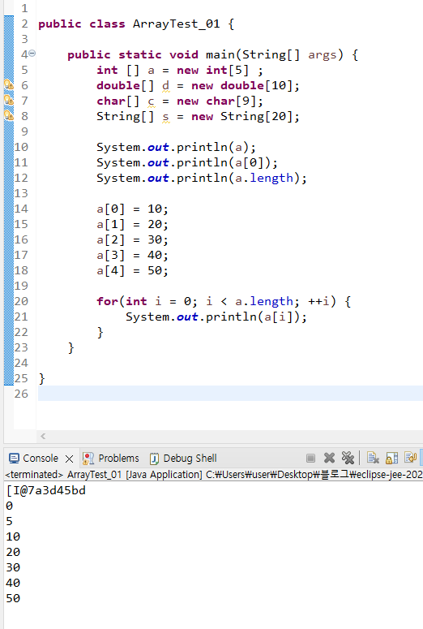Screen dimensions: 423x629
Task: Click Remove Launch single X icon
Action: coord(329,458)
